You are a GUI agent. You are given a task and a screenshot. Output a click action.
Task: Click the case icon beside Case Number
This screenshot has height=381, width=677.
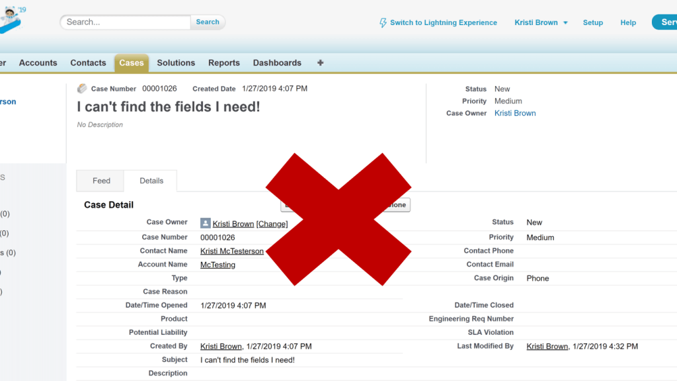(x=82, y=89)
